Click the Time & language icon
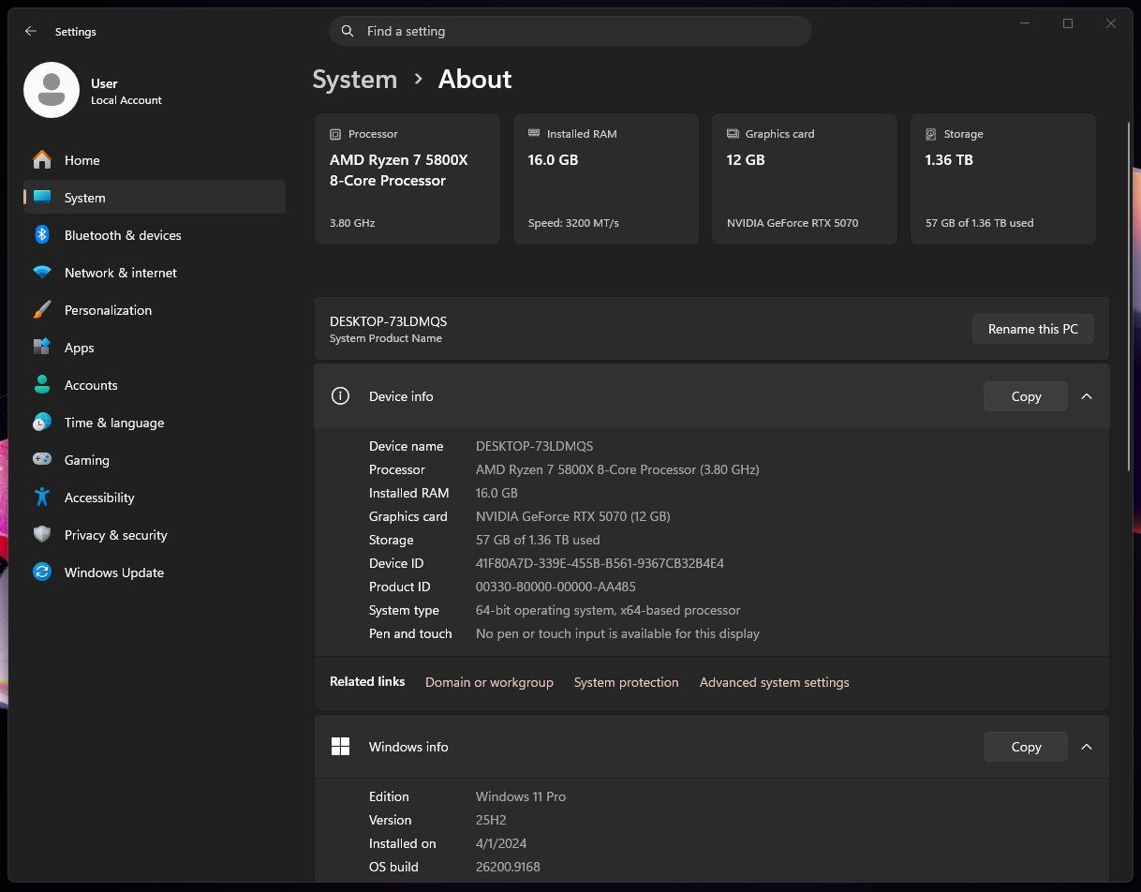This screenshot has width=1141, height=892. 42,423
